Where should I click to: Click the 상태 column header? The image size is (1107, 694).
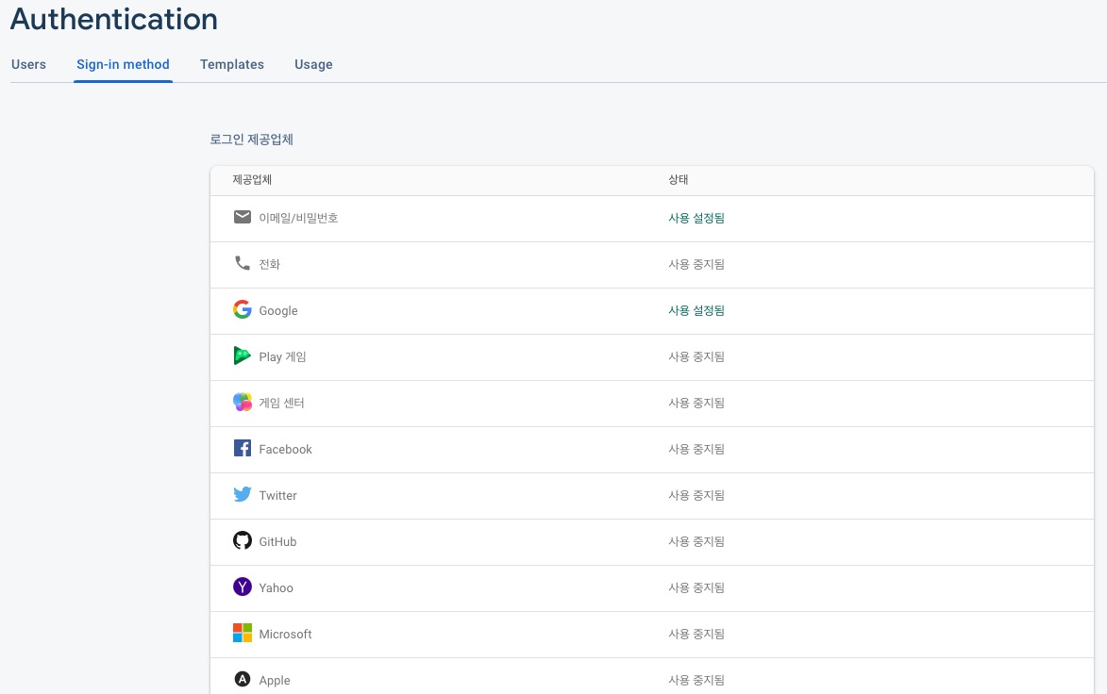(x=679, y=180)
